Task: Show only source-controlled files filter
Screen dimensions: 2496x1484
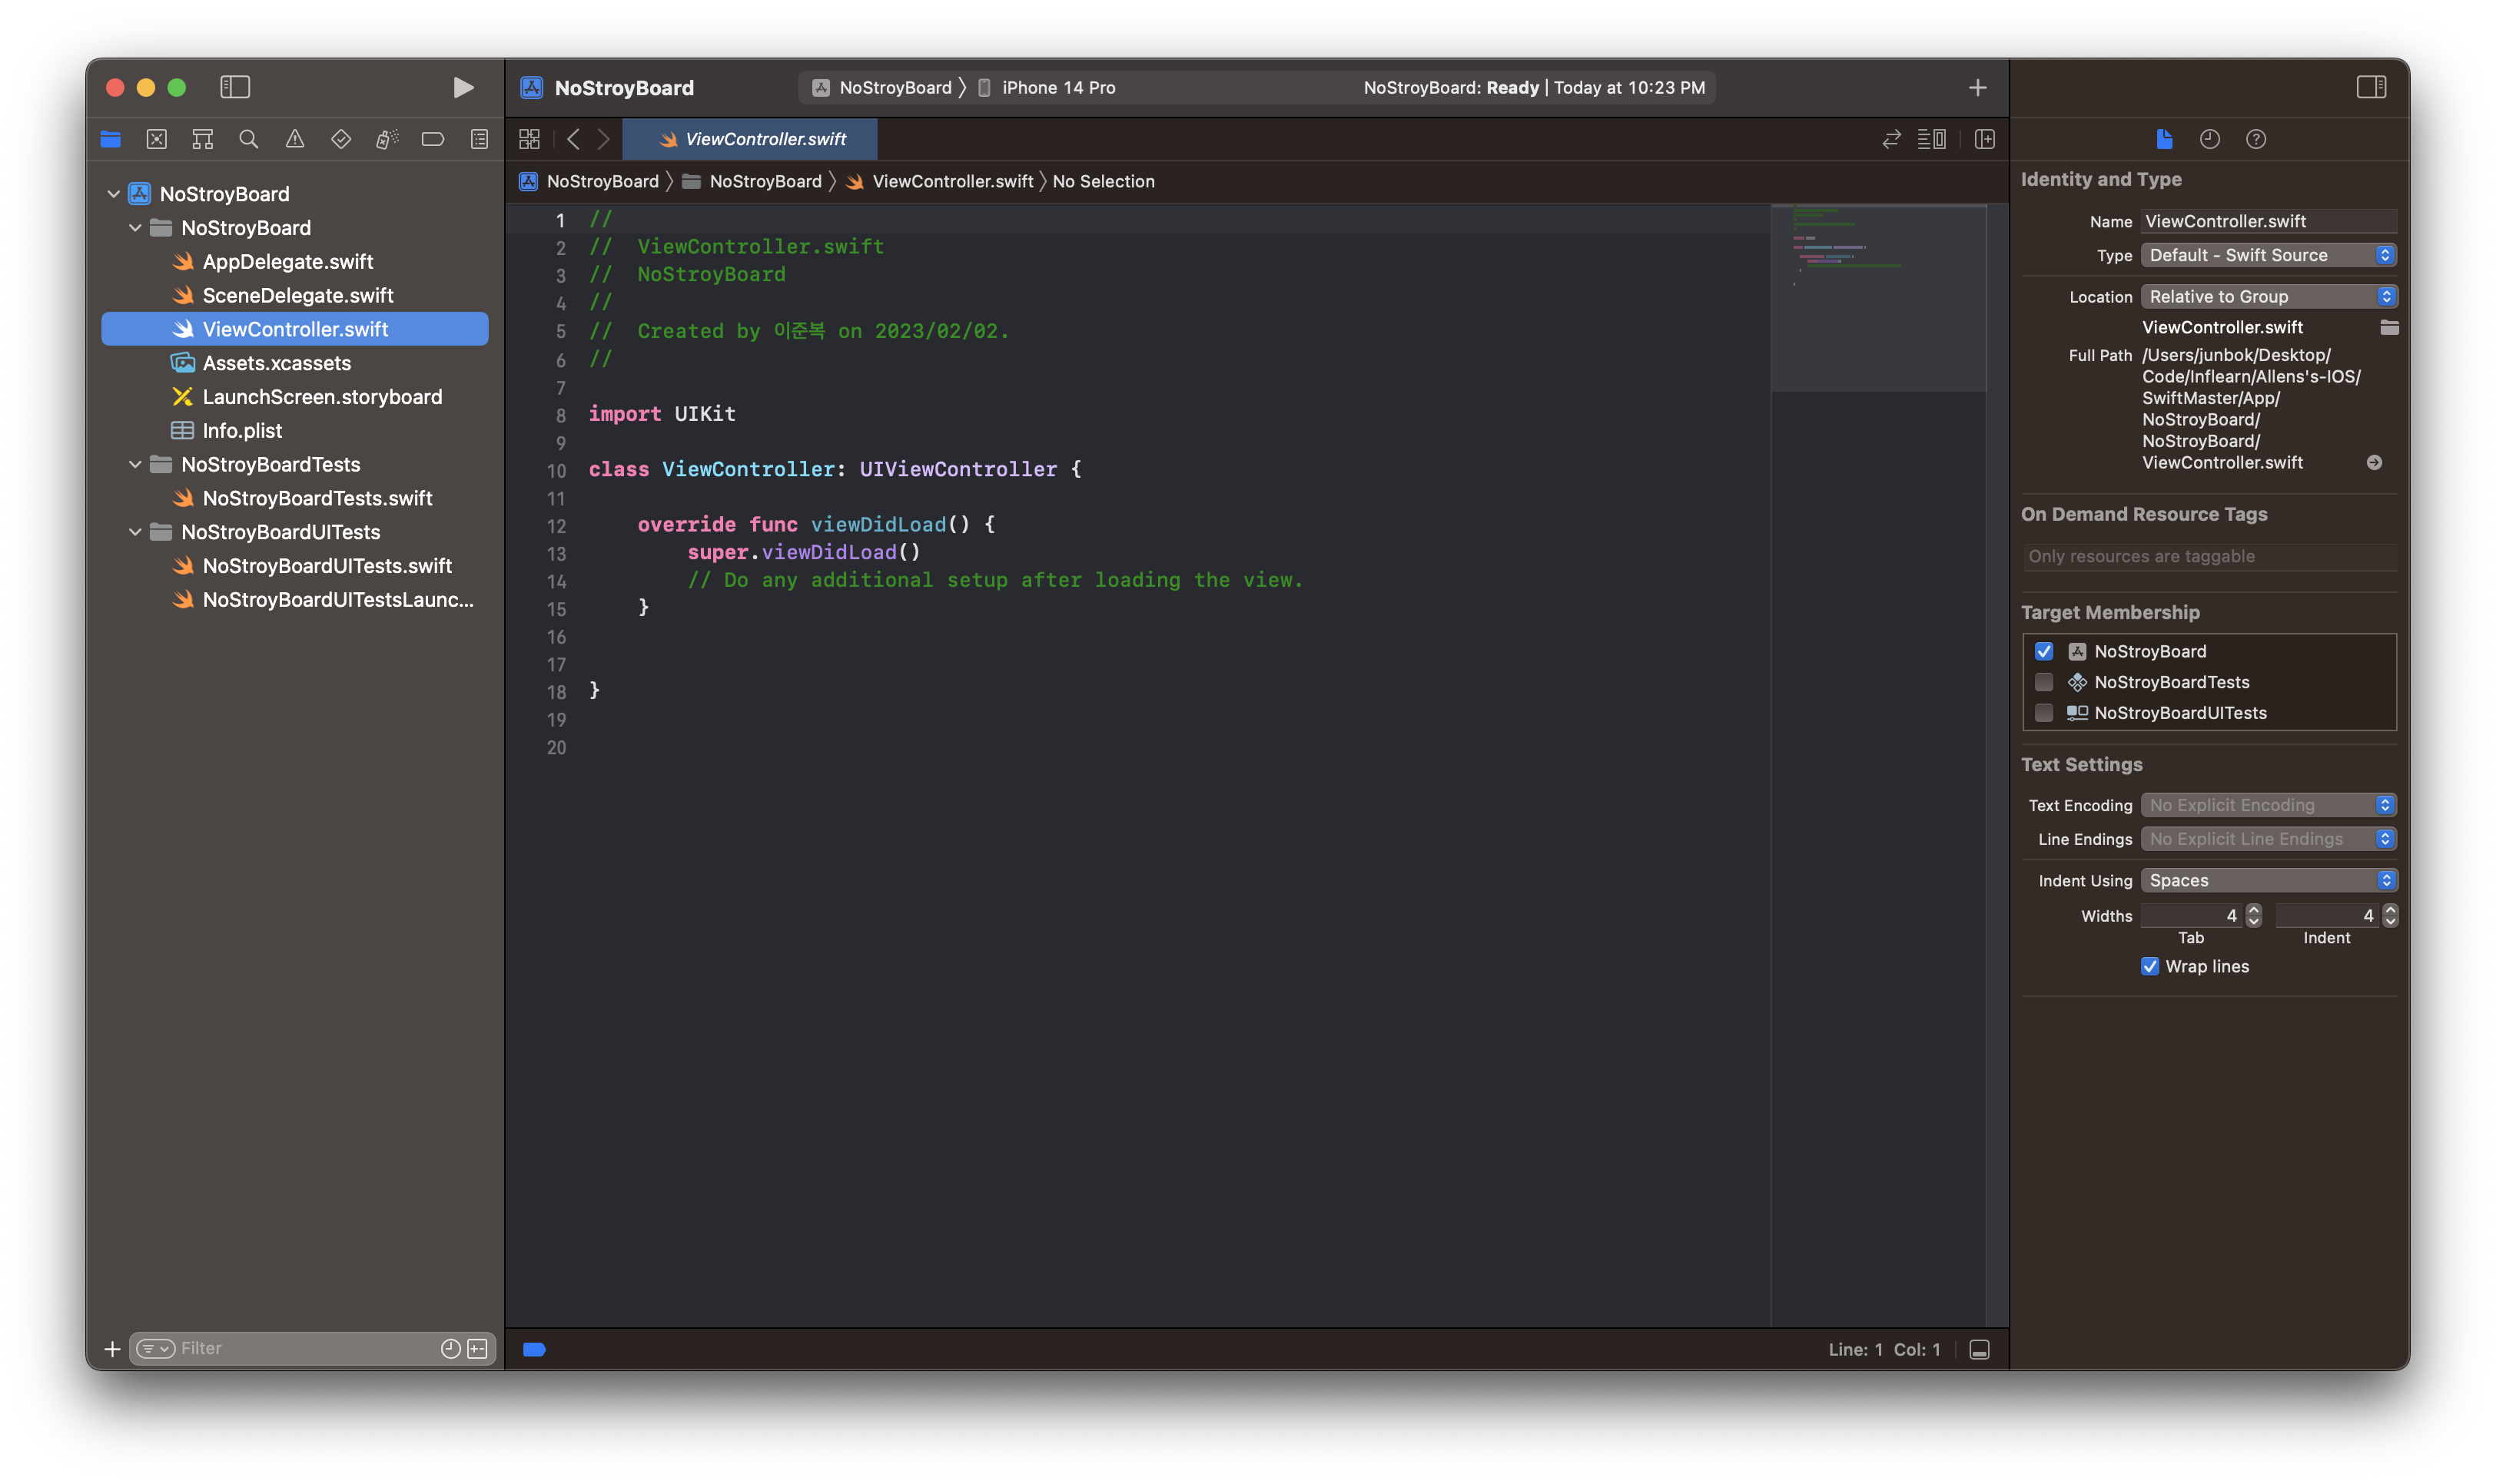Action: coord(478,1349)
